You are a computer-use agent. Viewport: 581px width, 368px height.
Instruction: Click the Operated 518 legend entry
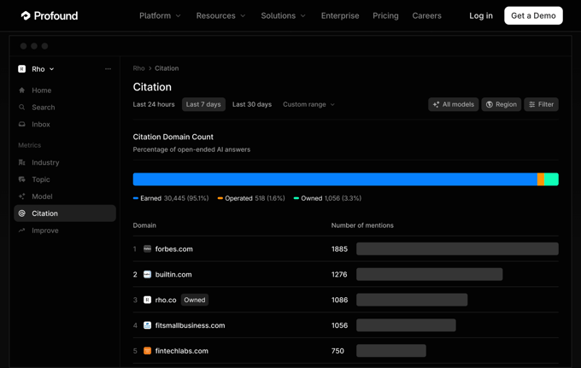251,198
